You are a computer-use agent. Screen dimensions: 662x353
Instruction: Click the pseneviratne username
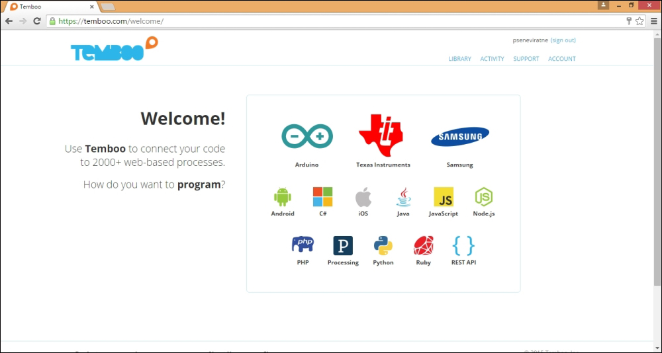pyautogui.click(x=530, y=40)
